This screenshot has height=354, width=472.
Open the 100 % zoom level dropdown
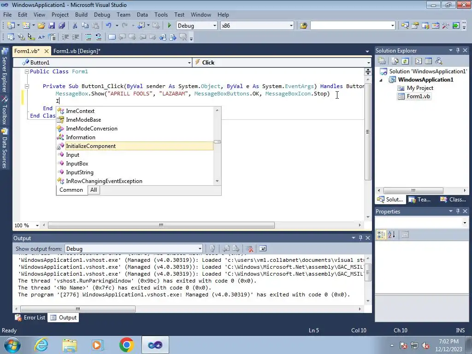(x=37, y=225)
